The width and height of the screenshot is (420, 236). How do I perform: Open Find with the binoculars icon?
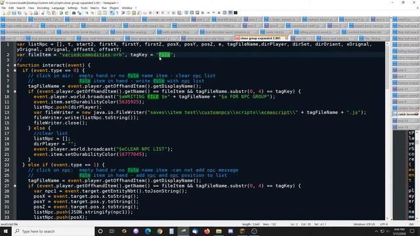click(74, 13)
